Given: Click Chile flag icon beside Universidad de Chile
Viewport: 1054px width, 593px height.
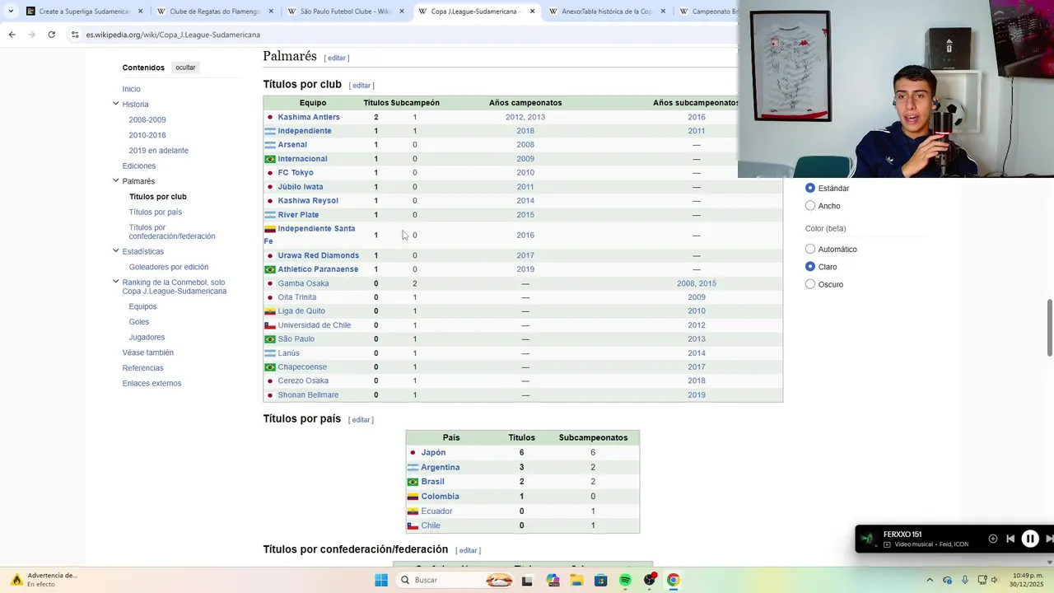Looking at the screenshot, I should (269, 325).
